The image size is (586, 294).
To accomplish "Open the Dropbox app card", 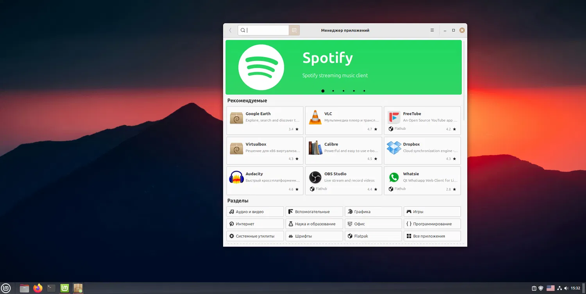I will 422,151.
